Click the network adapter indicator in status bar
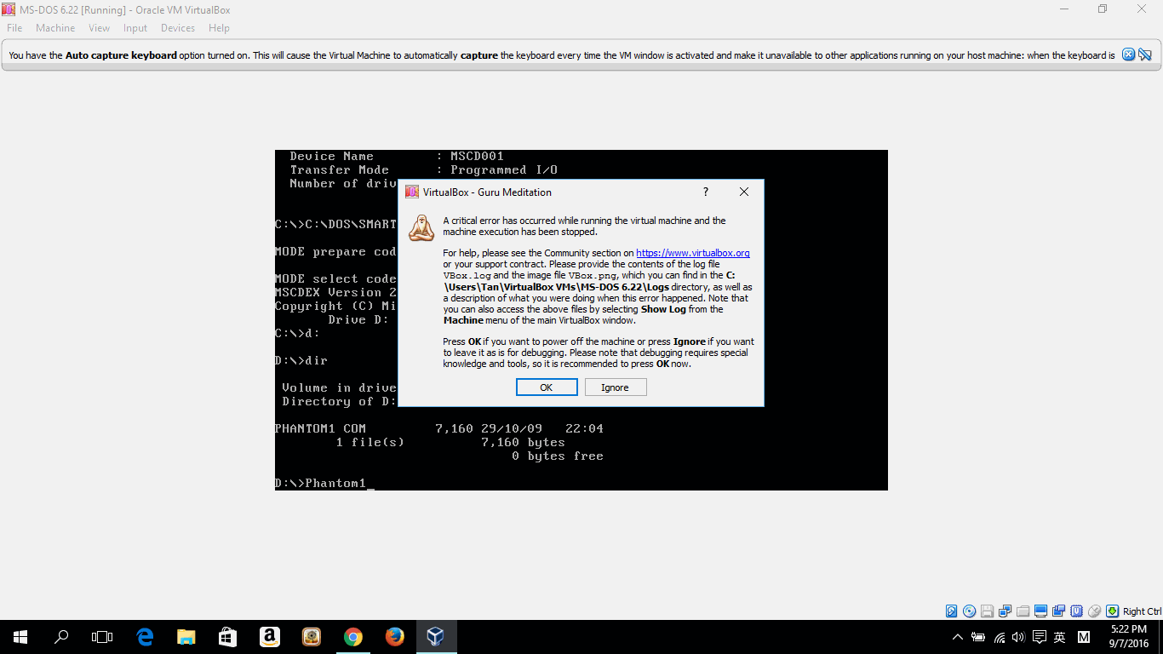 1005,611
